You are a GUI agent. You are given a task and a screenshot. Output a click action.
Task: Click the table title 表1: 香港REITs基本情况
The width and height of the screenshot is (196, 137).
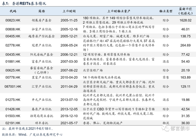pyautogui.click(x=24, y=3)
